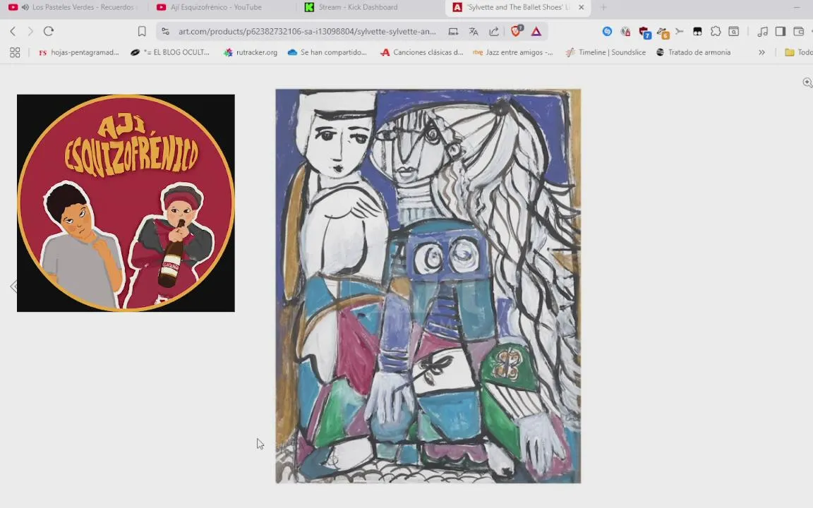813x508 pixels.
Task: Go forward to the next page
Action: pos(30,31)
